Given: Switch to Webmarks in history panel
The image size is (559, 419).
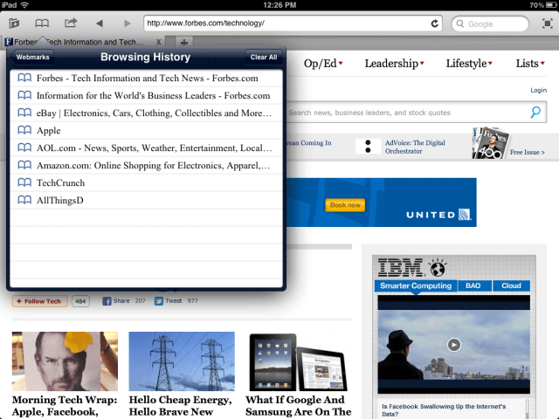Looking at the screenshot, I should click(x=33, y=58).
